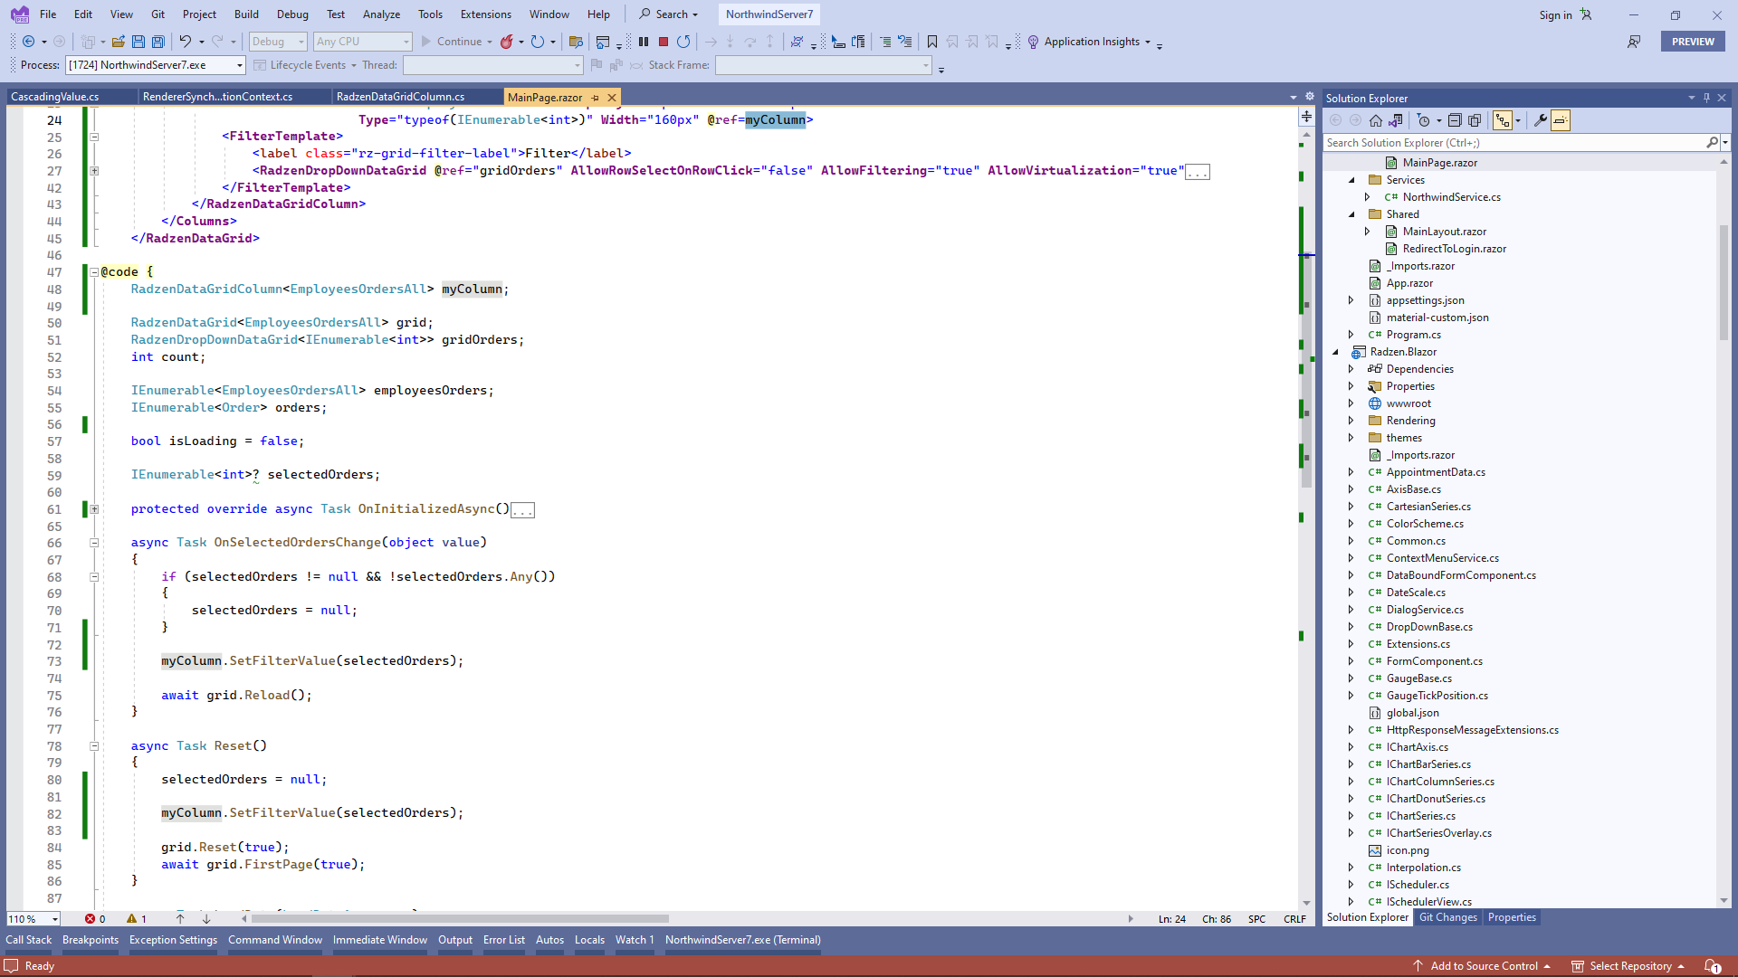Viewport: 1738px width, 977px height.
Task: Click the Stop Debugging red square icon
Action: (664, 42)
